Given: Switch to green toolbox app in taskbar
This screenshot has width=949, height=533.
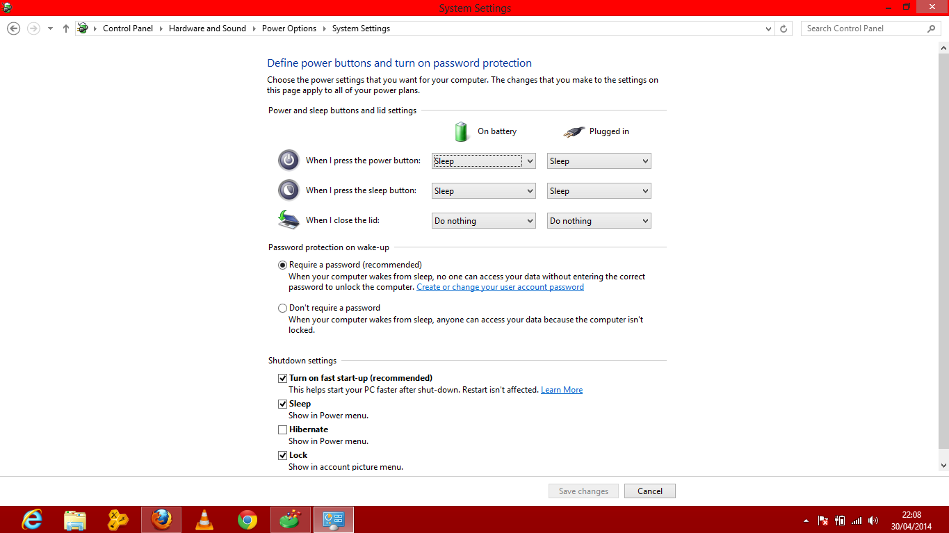Looking at the screenshot, I should click(x=291, y=520).
